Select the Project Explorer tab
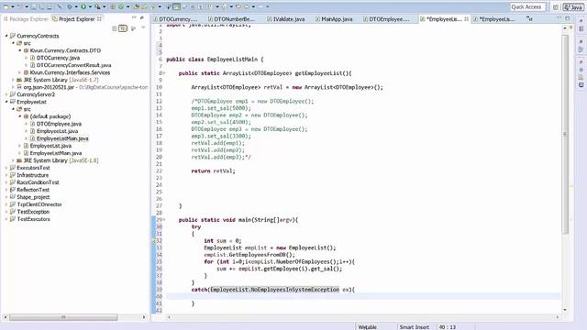The width and height of the screenshot is (587, 330). (76, 18)
